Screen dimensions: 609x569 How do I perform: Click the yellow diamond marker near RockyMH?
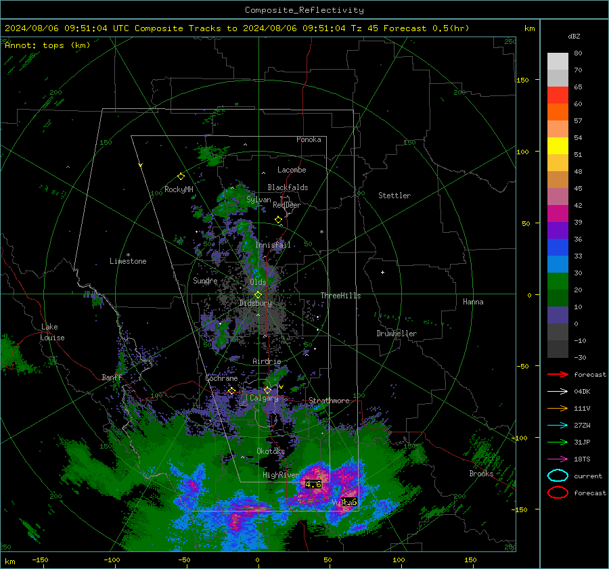click(x=181, y=177)
